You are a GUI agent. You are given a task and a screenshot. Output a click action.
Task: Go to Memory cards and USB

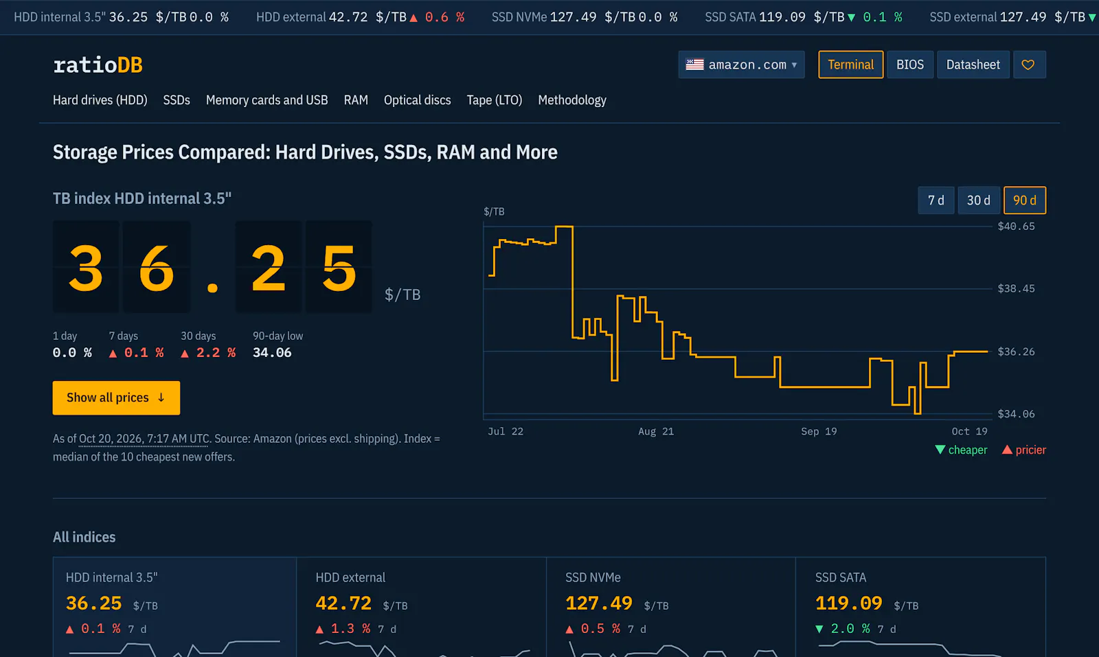(x=267, y=100)
